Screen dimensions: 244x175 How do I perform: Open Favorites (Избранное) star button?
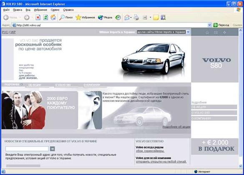85,18
